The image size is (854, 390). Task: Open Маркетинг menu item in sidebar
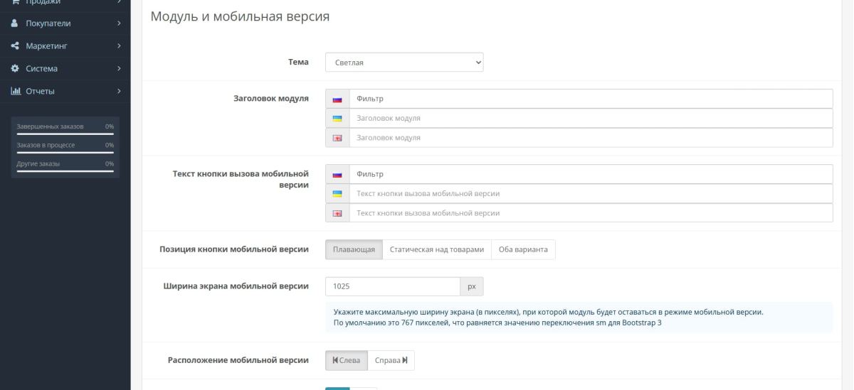pyautogui.click(x=65, y=46)
